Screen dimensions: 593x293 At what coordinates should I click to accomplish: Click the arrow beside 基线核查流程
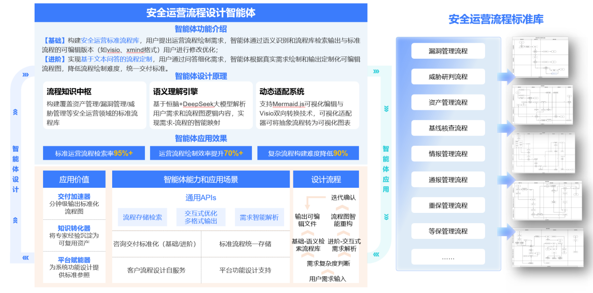506,128
